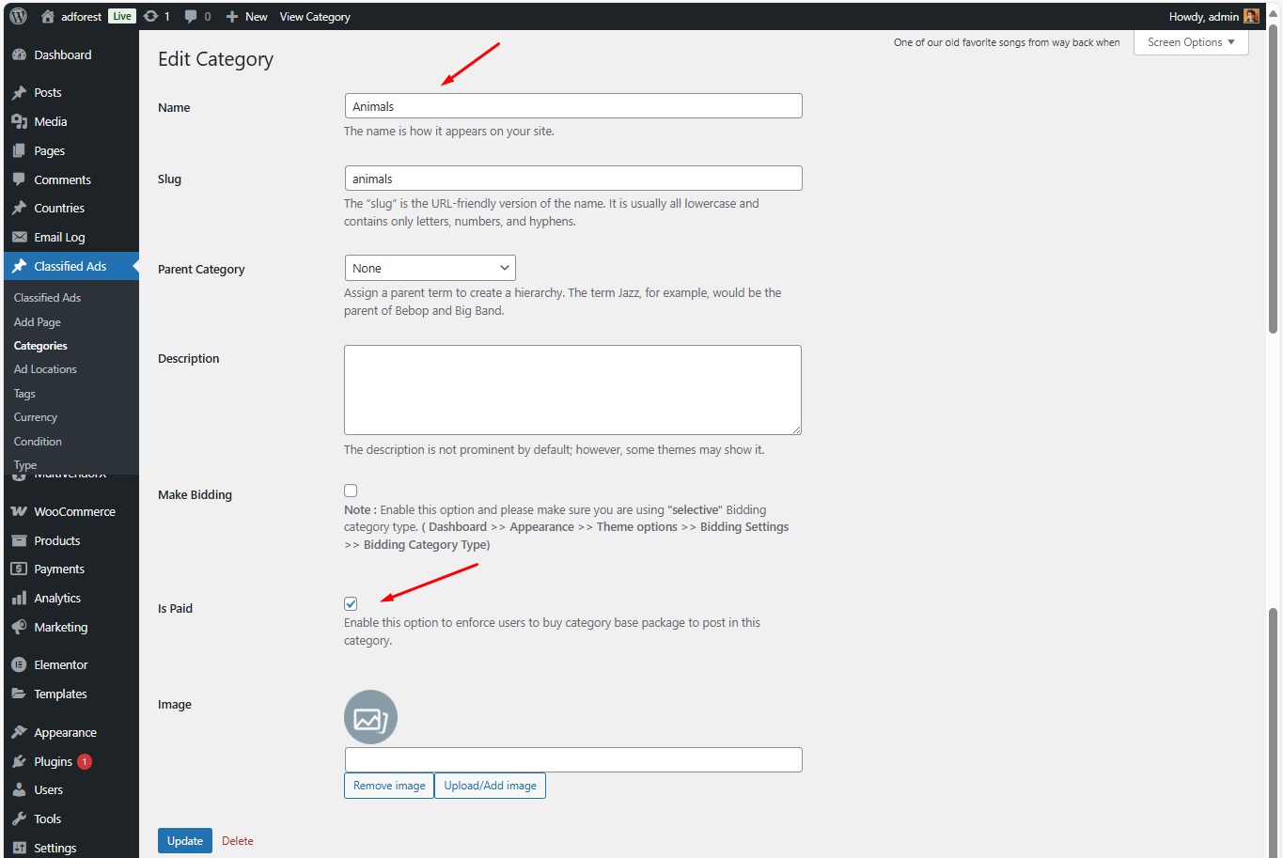The height and width of the screenshot is (858, 1283).
Task: Open the Parent Category dropdown
Action: 430,268
